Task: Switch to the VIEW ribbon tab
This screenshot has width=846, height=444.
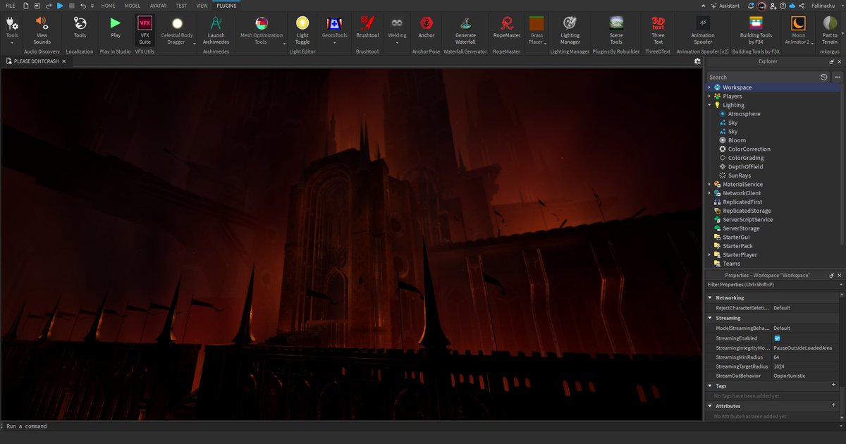Action: pos(202,5)
